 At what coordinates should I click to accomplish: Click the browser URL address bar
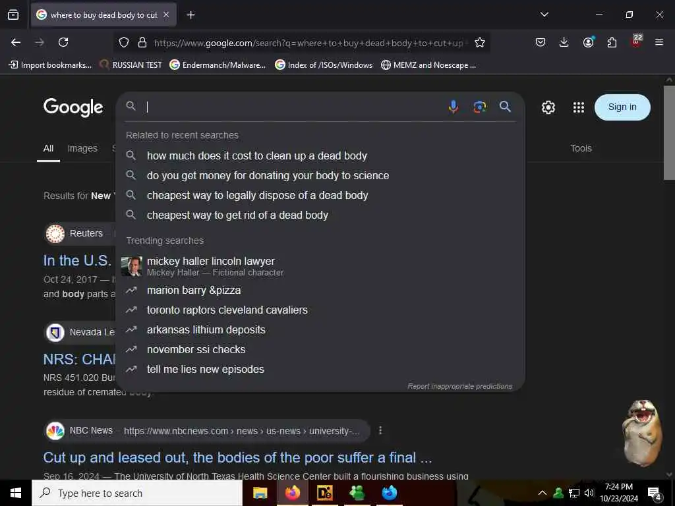click(308, 43)
